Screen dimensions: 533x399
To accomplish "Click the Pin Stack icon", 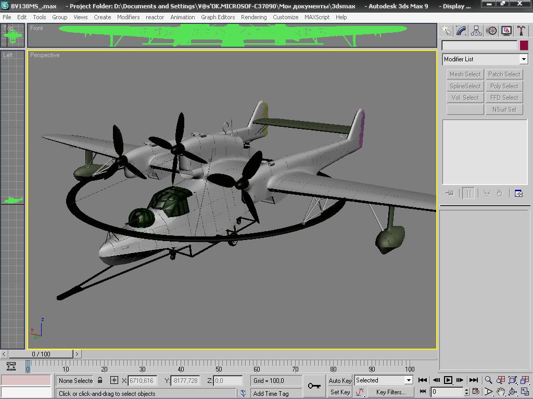I will [450, 193].
